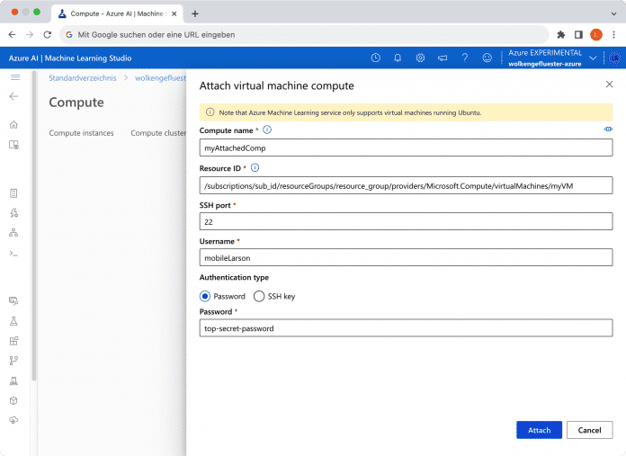Open the recent activity clock icon

(x=375, y=58)
